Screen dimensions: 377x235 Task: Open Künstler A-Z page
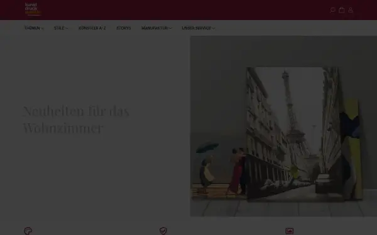pyautogui.click(x=92, y=28)
